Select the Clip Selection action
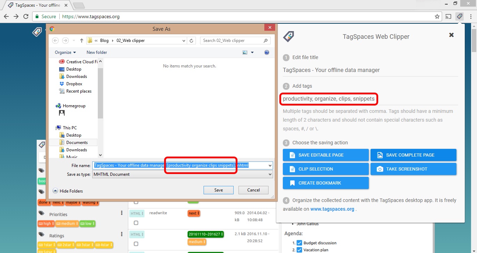Viewport: 477px width, 253px height. pyautogui.click(x=325, y=169)
